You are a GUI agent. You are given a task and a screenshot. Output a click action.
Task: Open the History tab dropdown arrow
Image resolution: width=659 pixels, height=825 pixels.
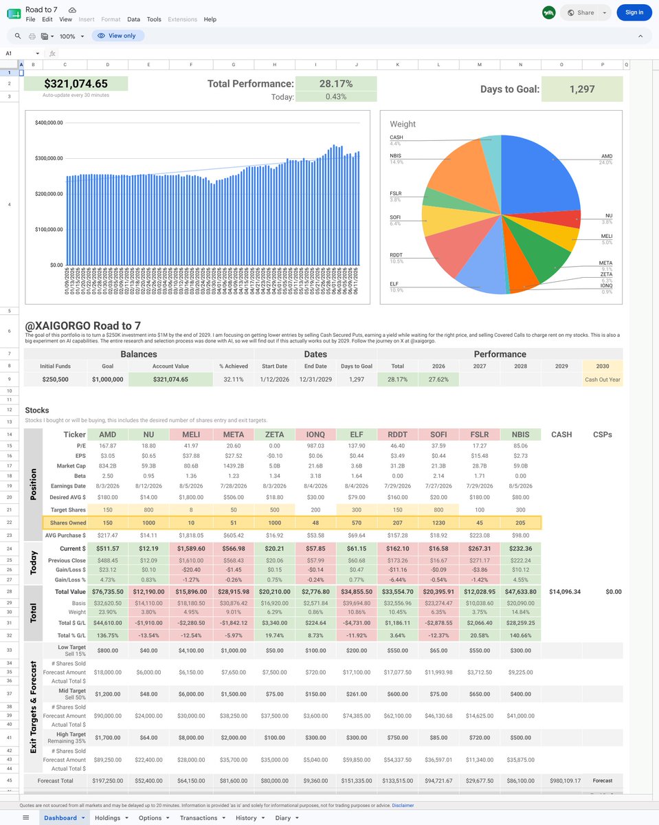click(263, 818)
